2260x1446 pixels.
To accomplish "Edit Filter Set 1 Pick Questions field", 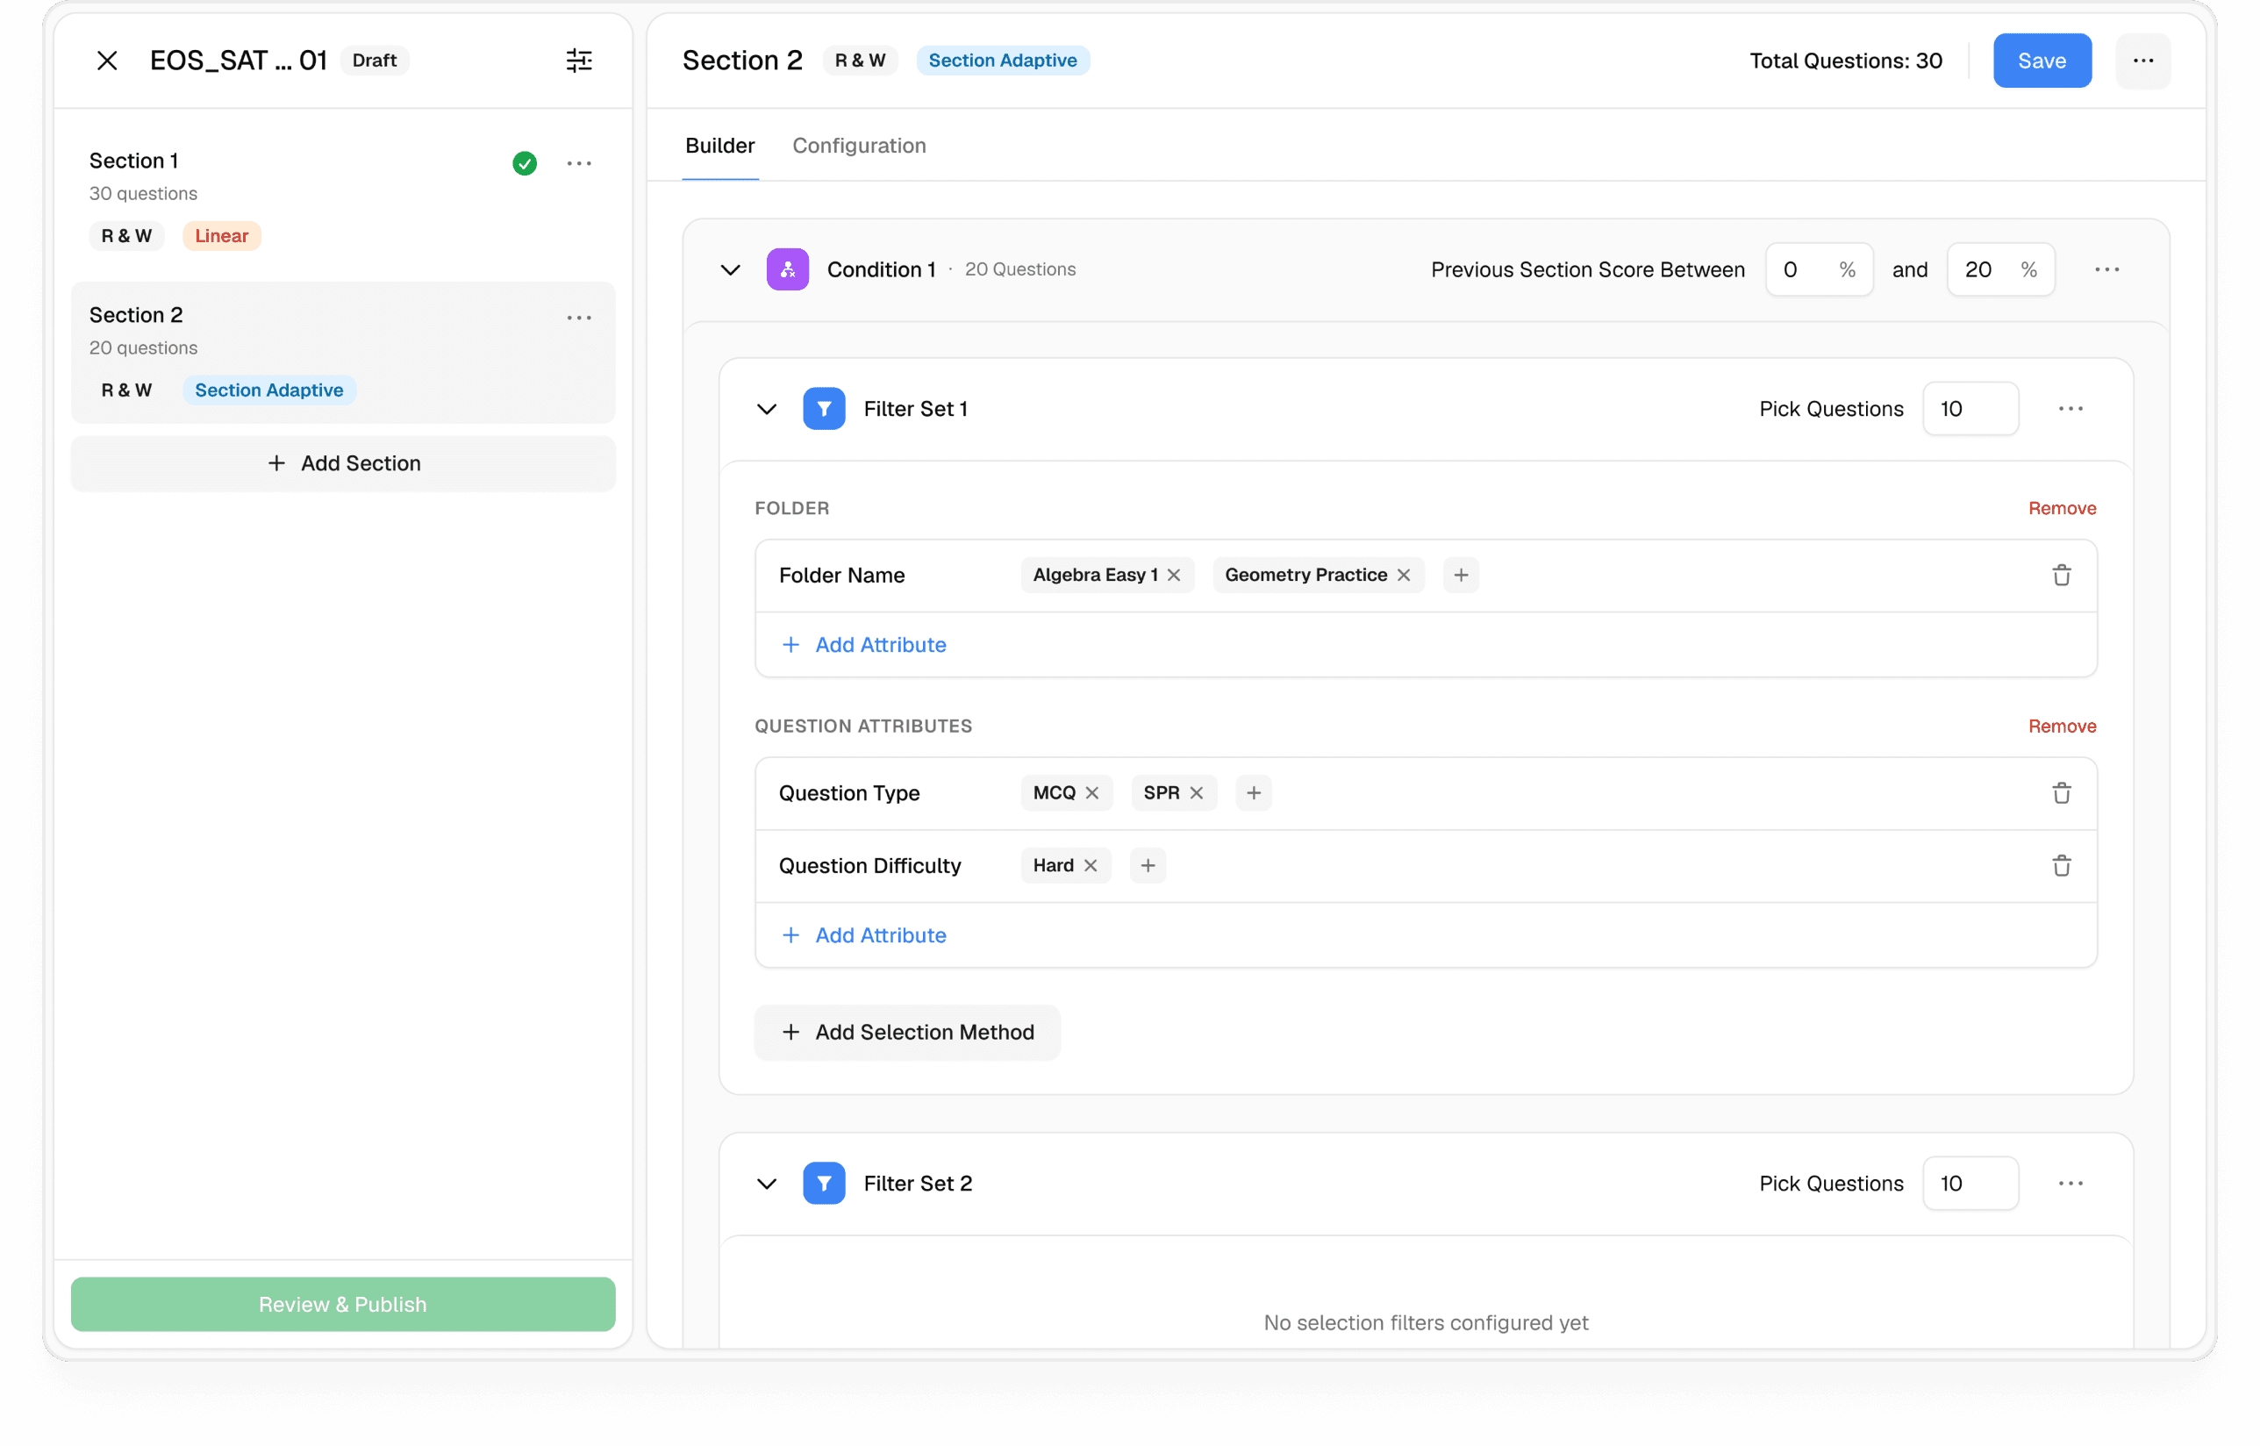I will coord(1969,409).
